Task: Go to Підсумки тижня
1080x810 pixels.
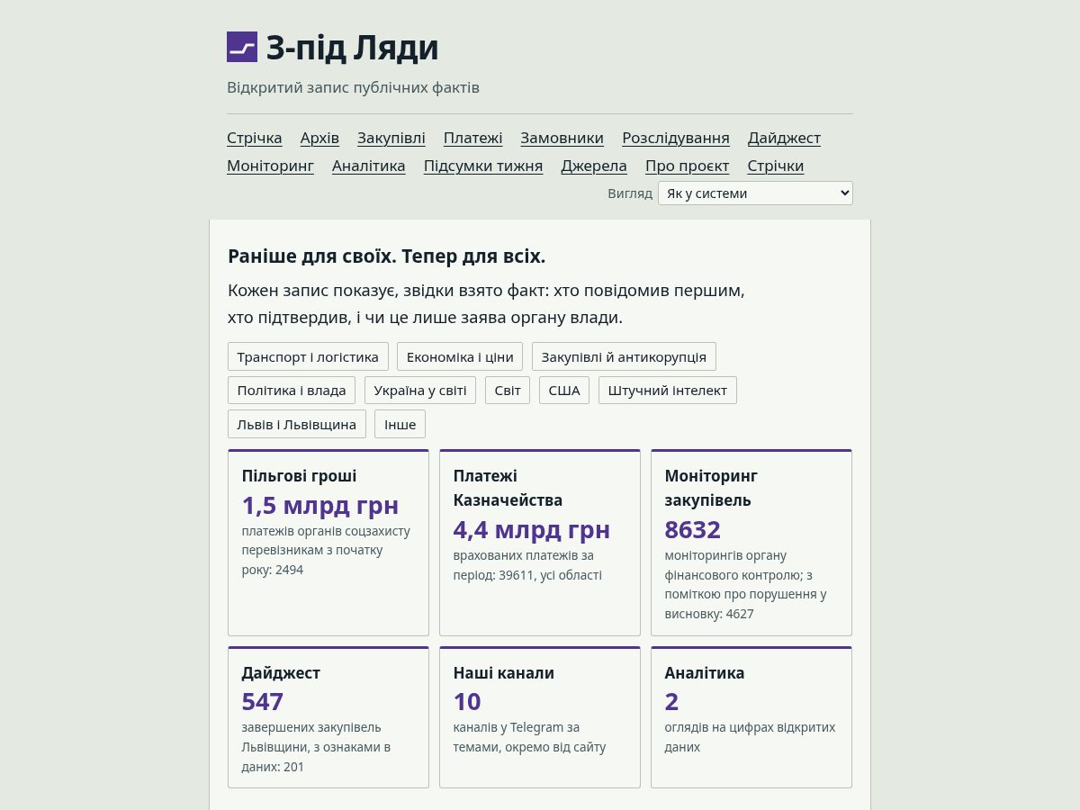Action: (483, 166)
